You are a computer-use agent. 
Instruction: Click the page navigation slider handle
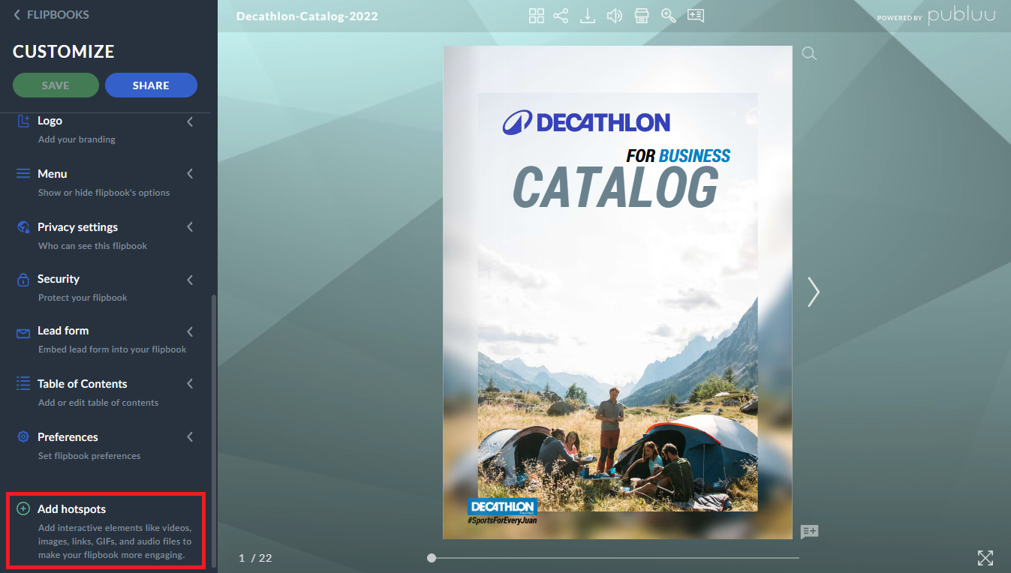432,558
